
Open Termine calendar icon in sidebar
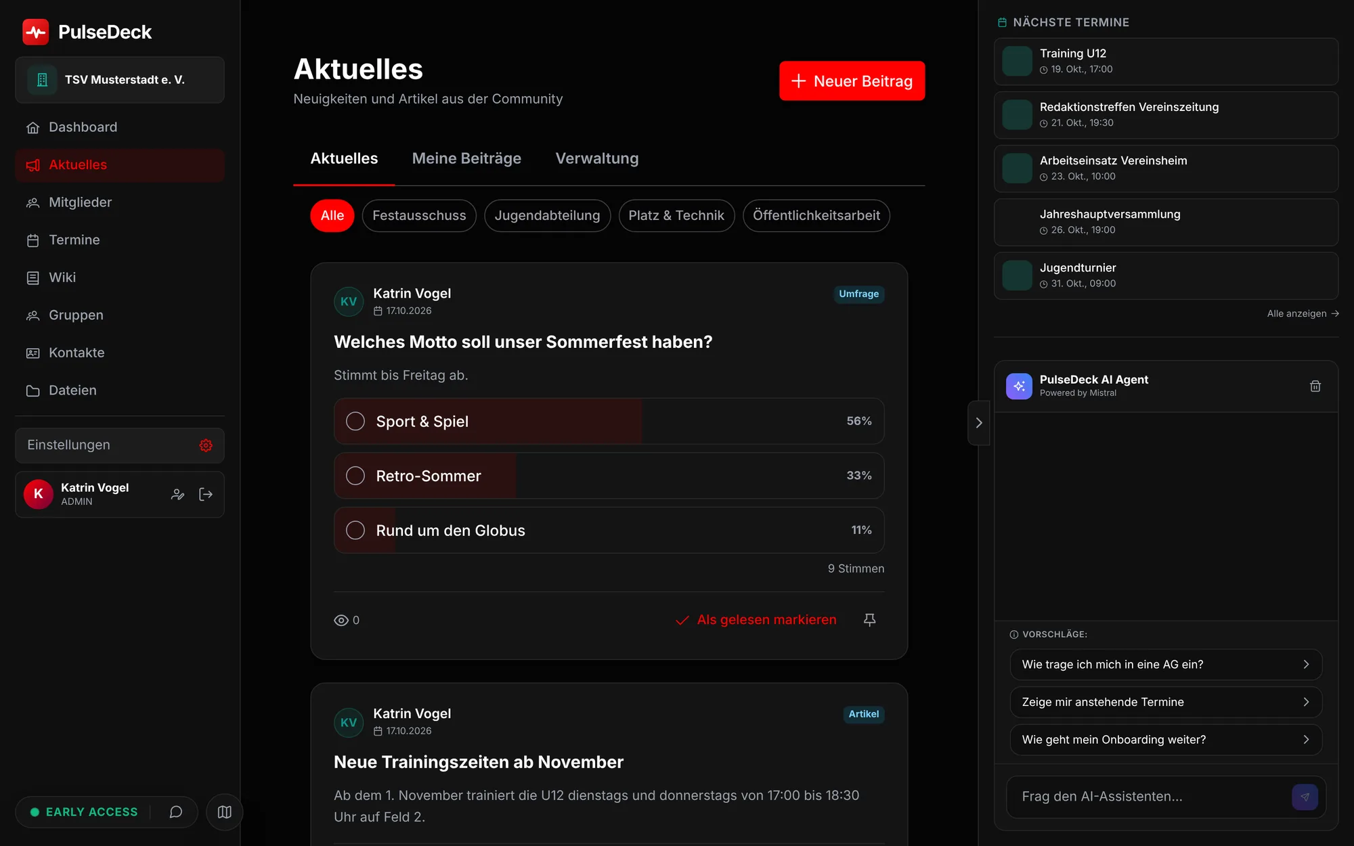(x=32, y=240)
